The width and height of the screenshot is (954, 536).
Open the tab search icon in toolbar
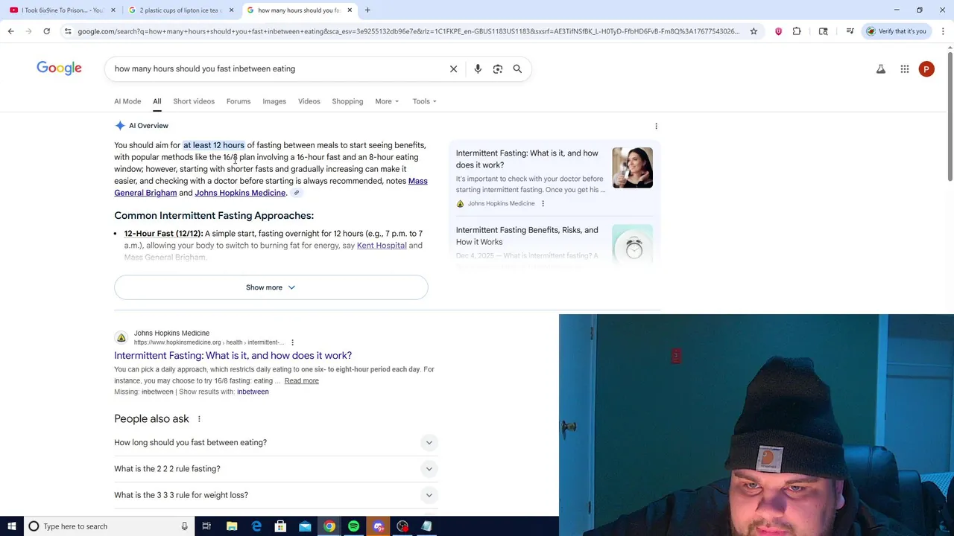click(x=823, y=31)
